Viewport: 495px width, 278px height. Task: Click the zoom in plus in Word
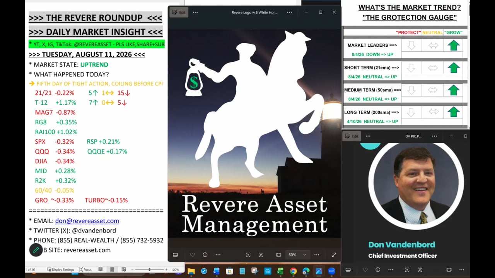tap(166, 270)
